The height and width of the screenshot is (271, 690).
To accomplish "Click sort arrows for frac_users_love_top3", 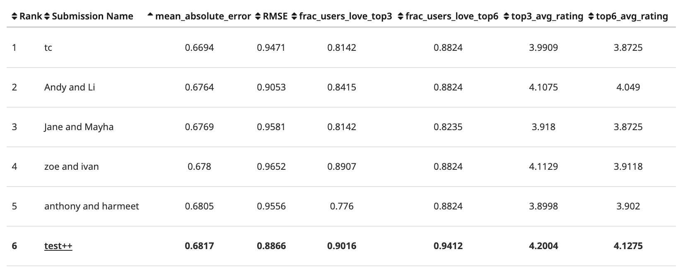I will coord(294,17).
